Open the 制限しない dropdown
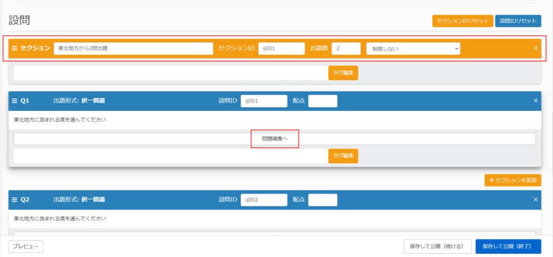The width and height of the screenshot is (553, 257). coord(413,48)
